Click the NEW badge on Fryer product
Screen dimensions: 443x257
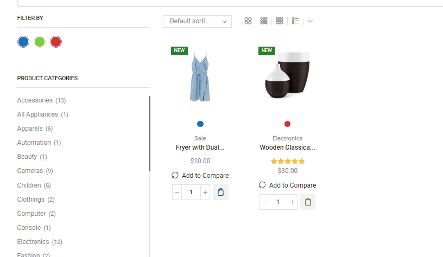[x=179, y=51]
